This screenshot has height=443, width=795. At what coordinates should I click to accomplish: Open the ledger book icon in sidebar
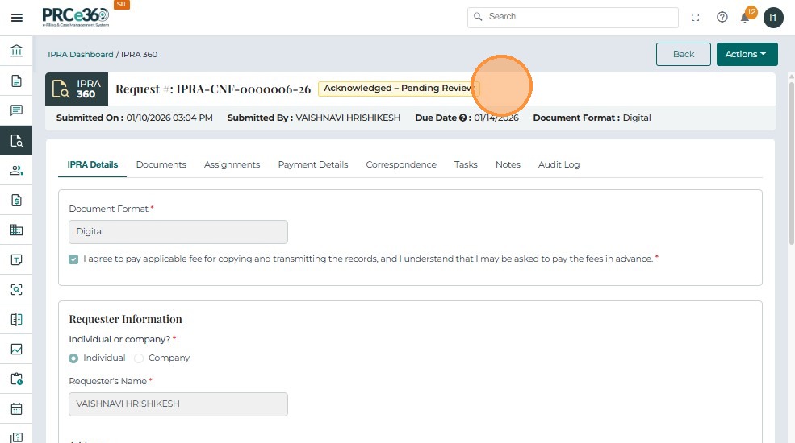pos(16,320)
